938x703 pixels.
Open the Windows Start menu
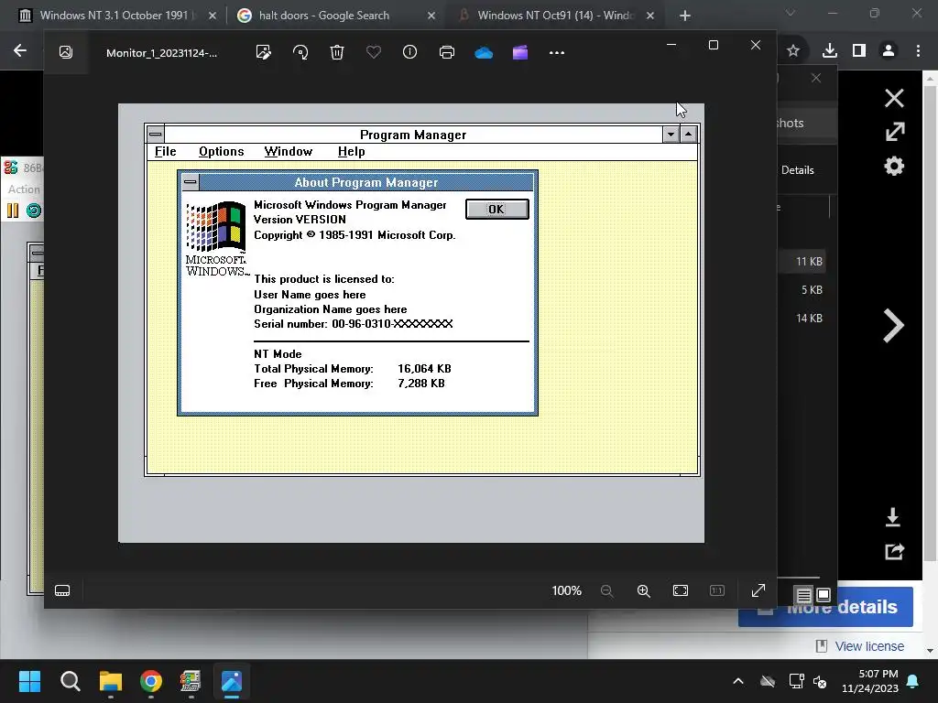(x=29, y=681)
